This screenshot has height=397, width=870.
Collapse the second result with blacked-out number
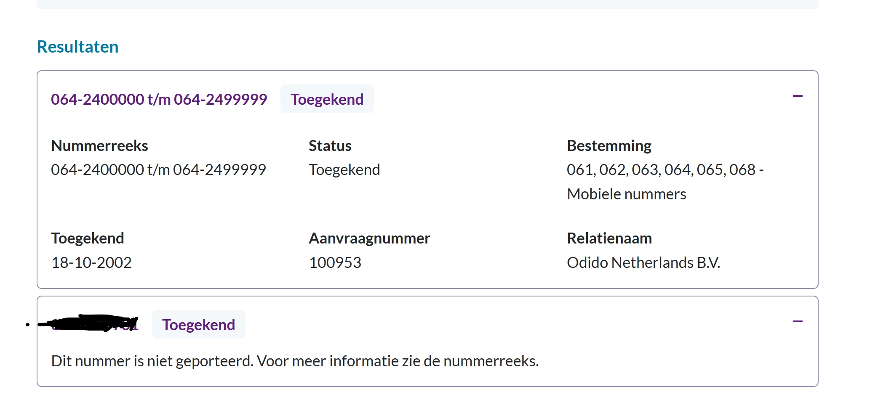click(x=797, y=322)
